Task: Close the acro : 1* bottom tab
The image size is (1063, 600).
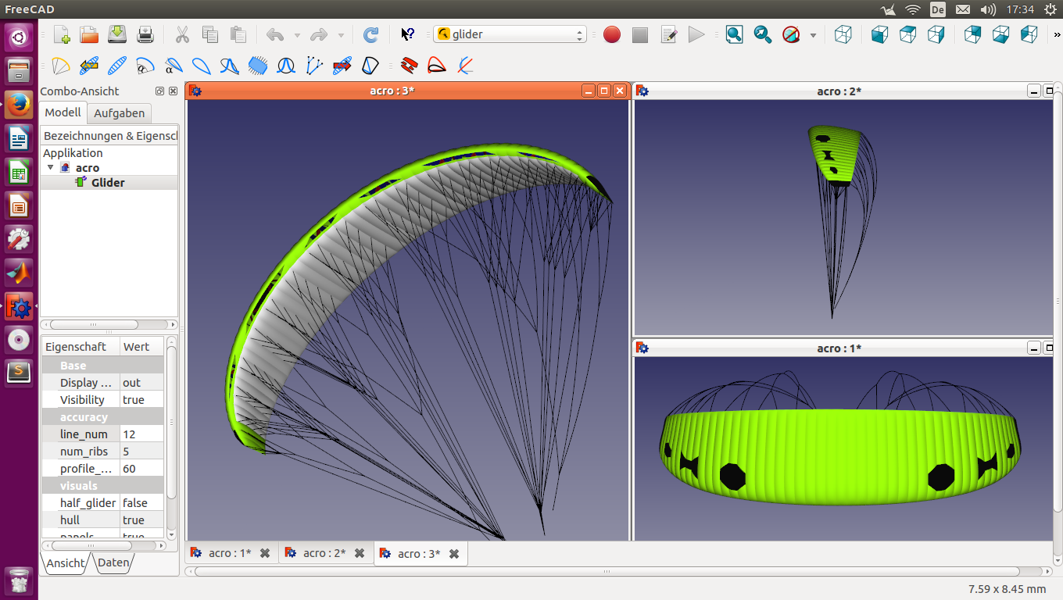Action: pos(265,553)
